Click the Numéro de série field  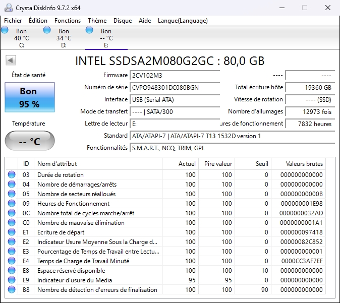coord(175,87)
